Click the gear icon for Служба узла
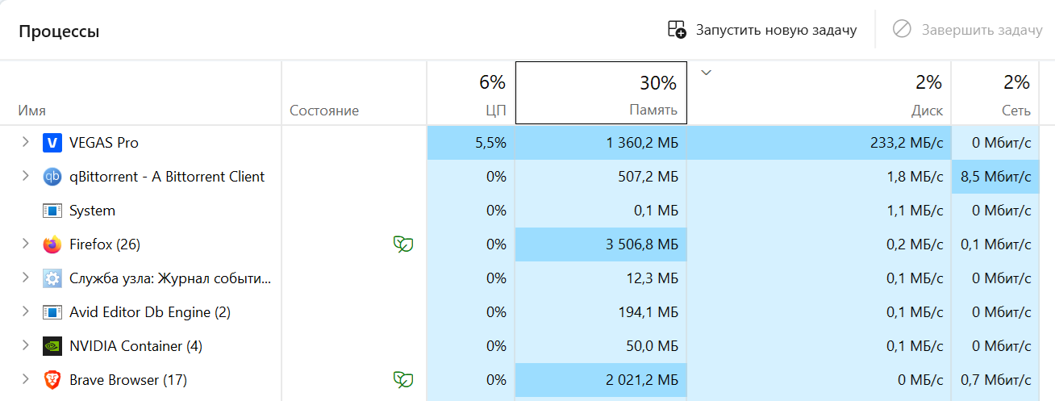Screen dimensions: 1055x401 [52, 278]
